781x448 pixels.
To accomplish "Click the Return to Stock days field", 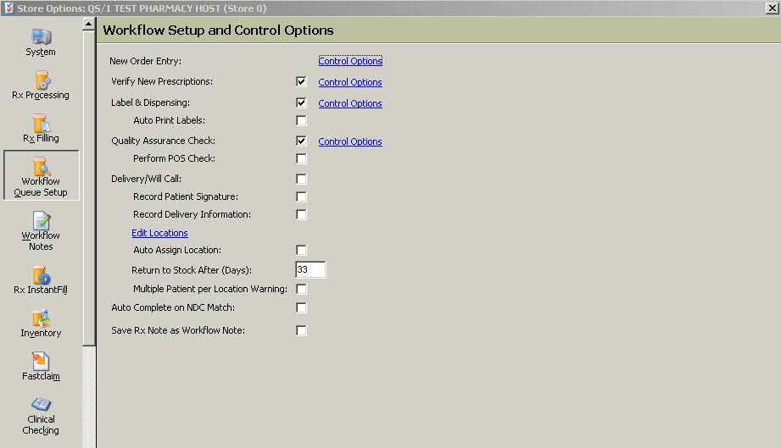I will click(310, 269).
